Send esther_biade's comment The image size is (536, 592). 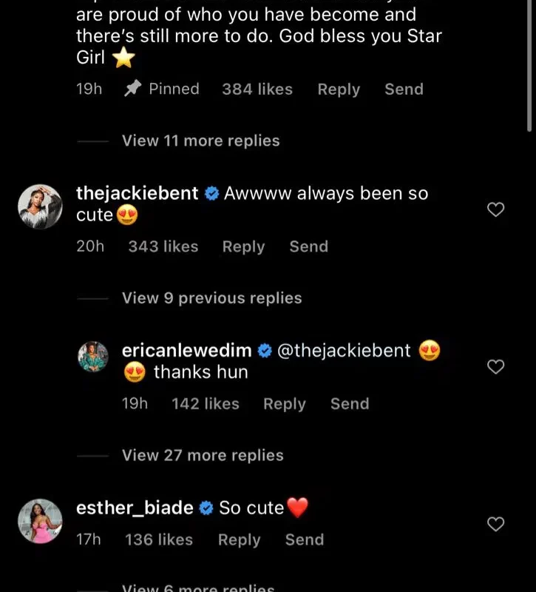[x=305, y=539]
